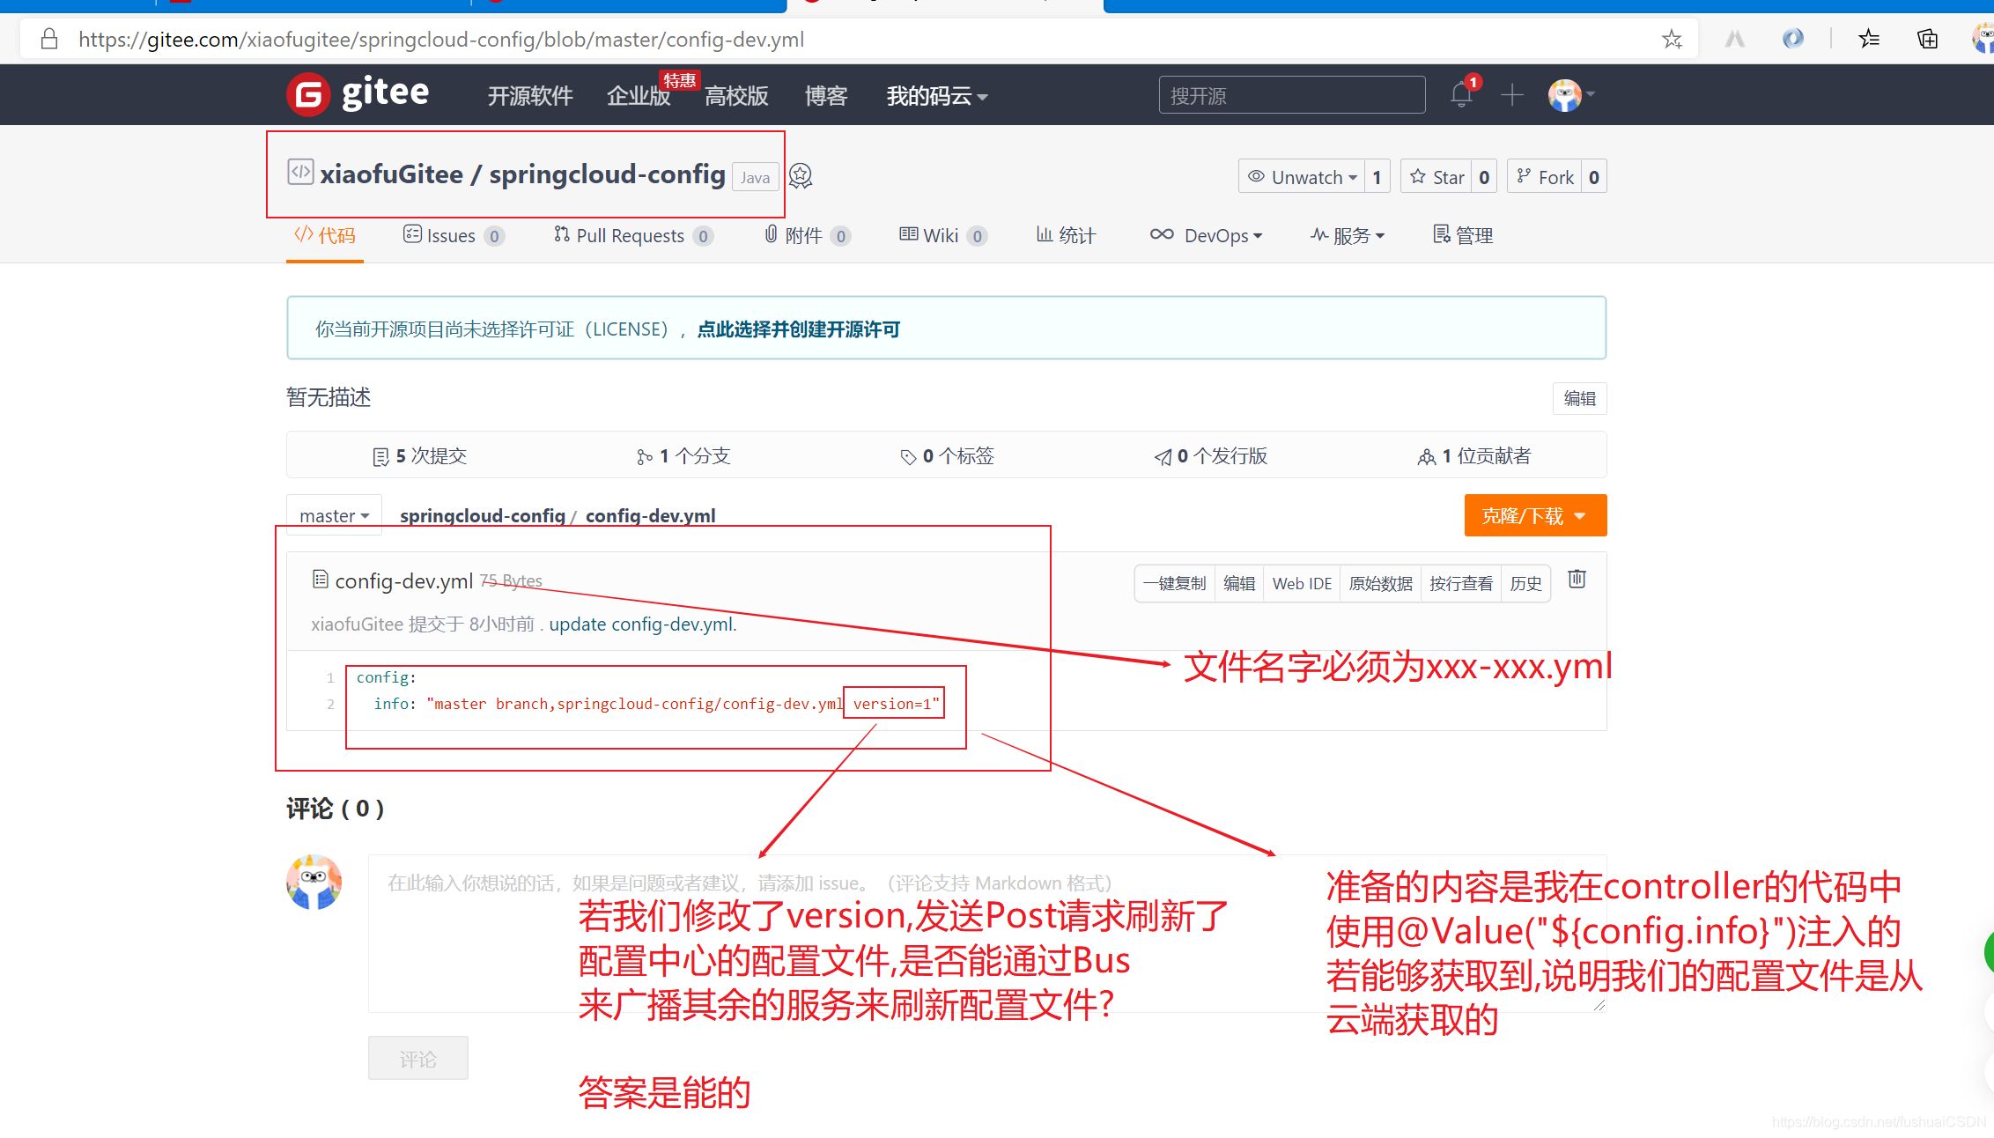Open the 管理 tab
1994x1138 pixels.
click(x=1463, y=235)
